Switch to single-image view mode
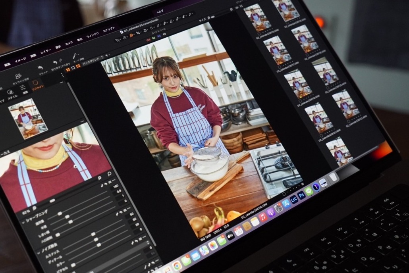Image resolution: width=409 pixels, height=273 pixels. (x=73, y=68)
